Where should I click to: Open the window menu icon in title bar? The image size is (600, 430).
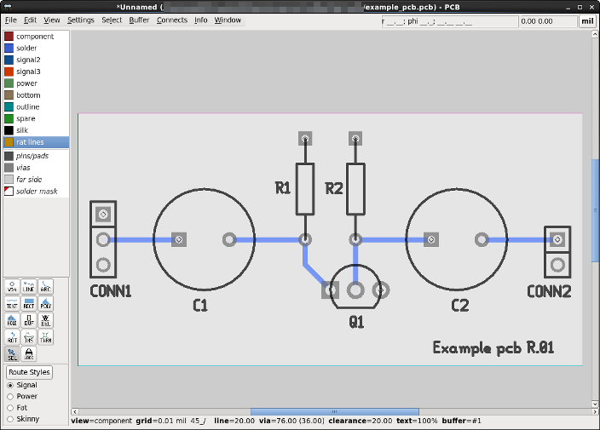pos(7,7)
